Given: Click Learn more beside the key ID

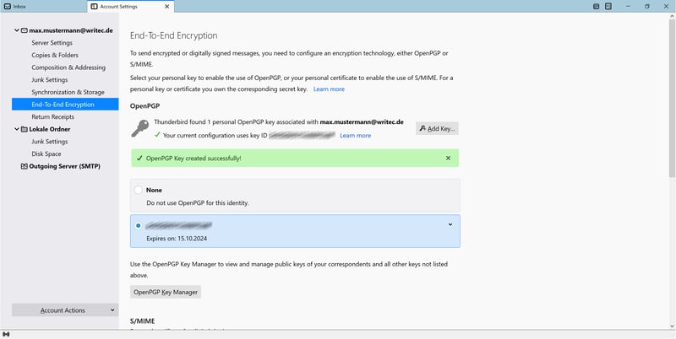Looking at the screenshot, I should 355,136.
